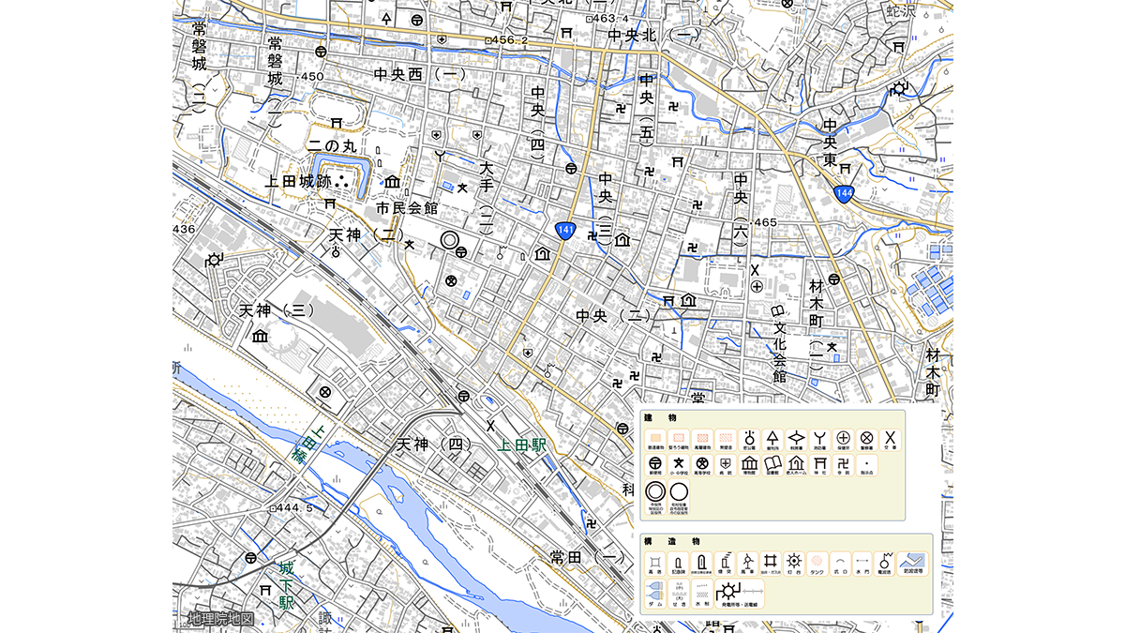The height and width of the screenshot is (633, 1125).
Task: Click the koban X icon in the legend
Action: 890,437
